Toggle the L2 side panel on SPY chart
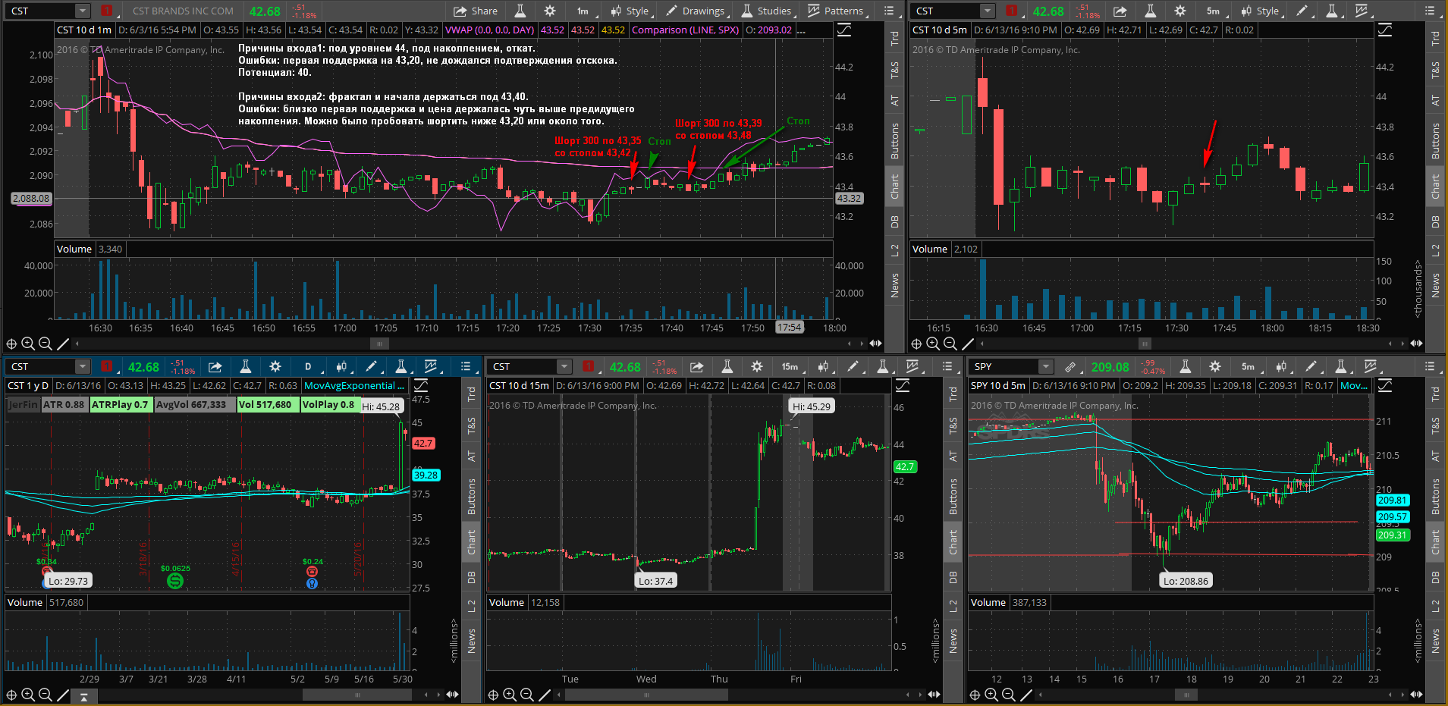1448x706 pixels. coord(1435,606)
